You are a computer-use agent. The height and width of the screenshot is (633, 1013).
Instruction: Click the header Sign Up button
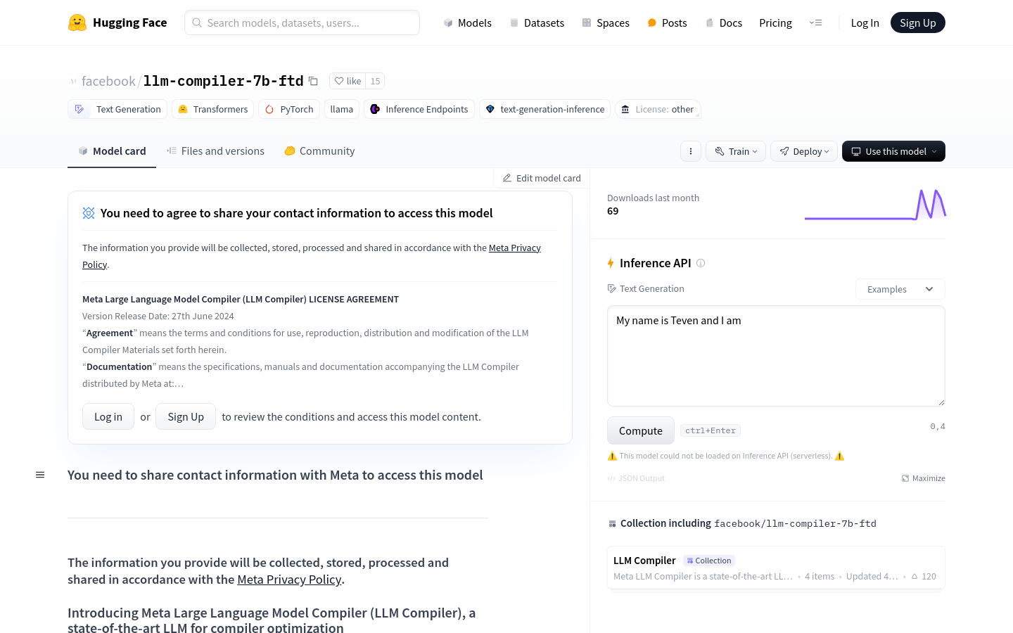(x=918, y=23)
